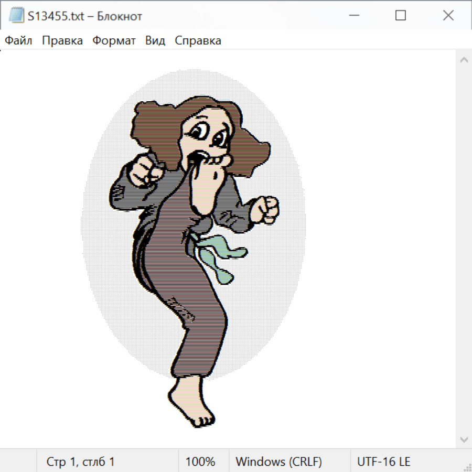
Task: Close the S13455.txt window
Action: coord(448,16)
